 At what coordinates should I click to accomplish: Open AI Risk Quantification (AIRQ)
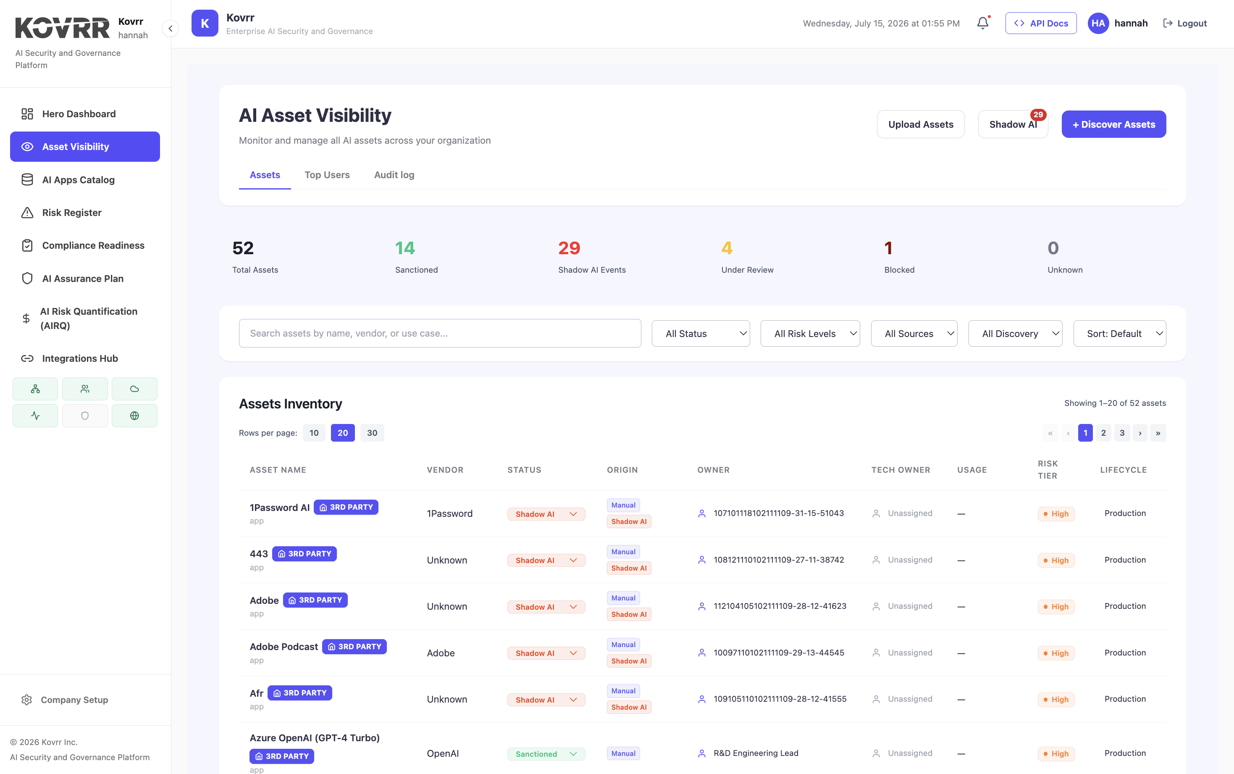click(85, 319)
